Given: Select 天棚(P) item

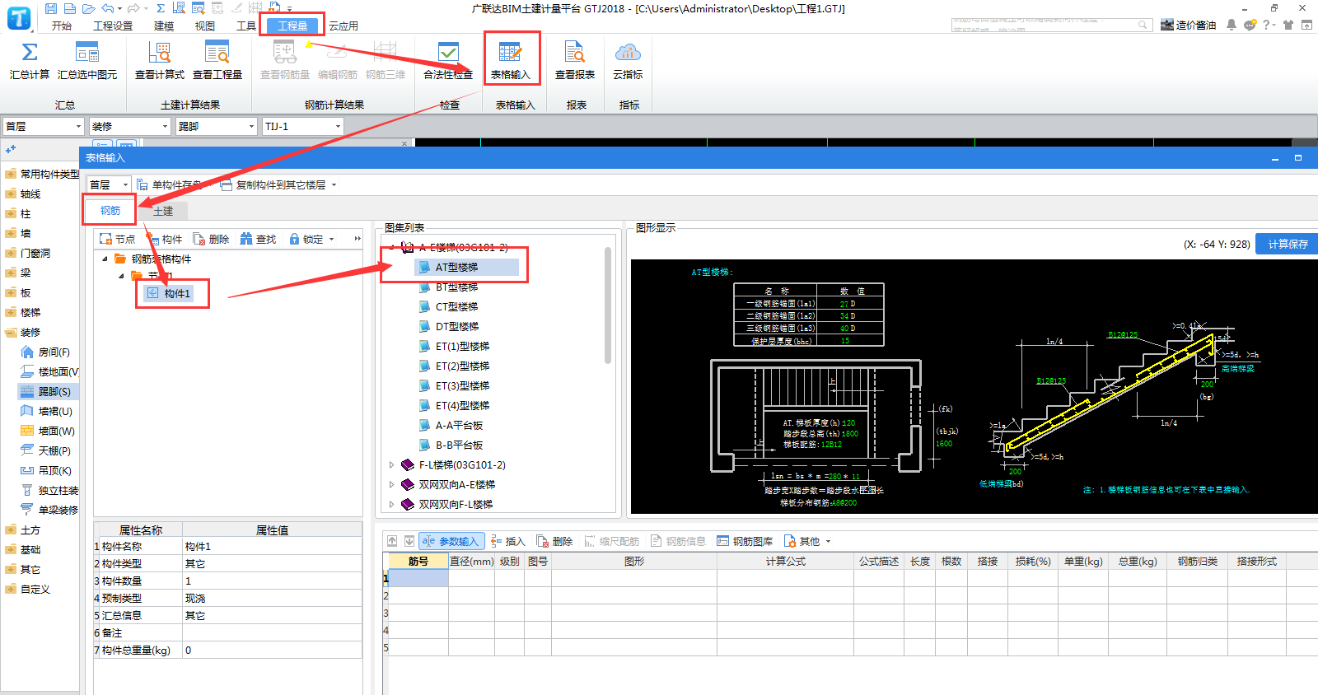Looking at the screenshot, I should 48,450.
